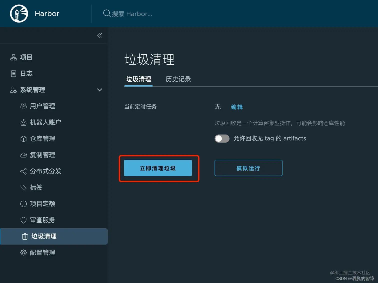
Task: Click the 用户管理 user management icon
Action: [23, 106]
